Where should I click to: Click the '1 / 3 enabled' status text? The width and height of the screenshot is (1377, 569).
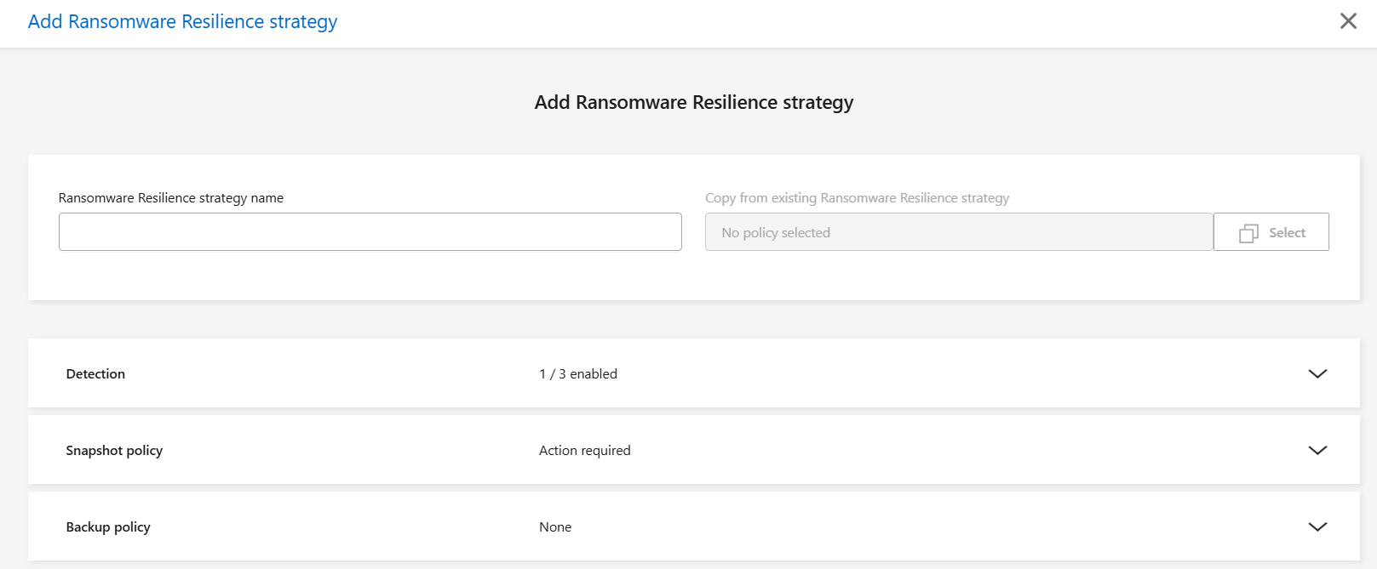tap(578, 373)
